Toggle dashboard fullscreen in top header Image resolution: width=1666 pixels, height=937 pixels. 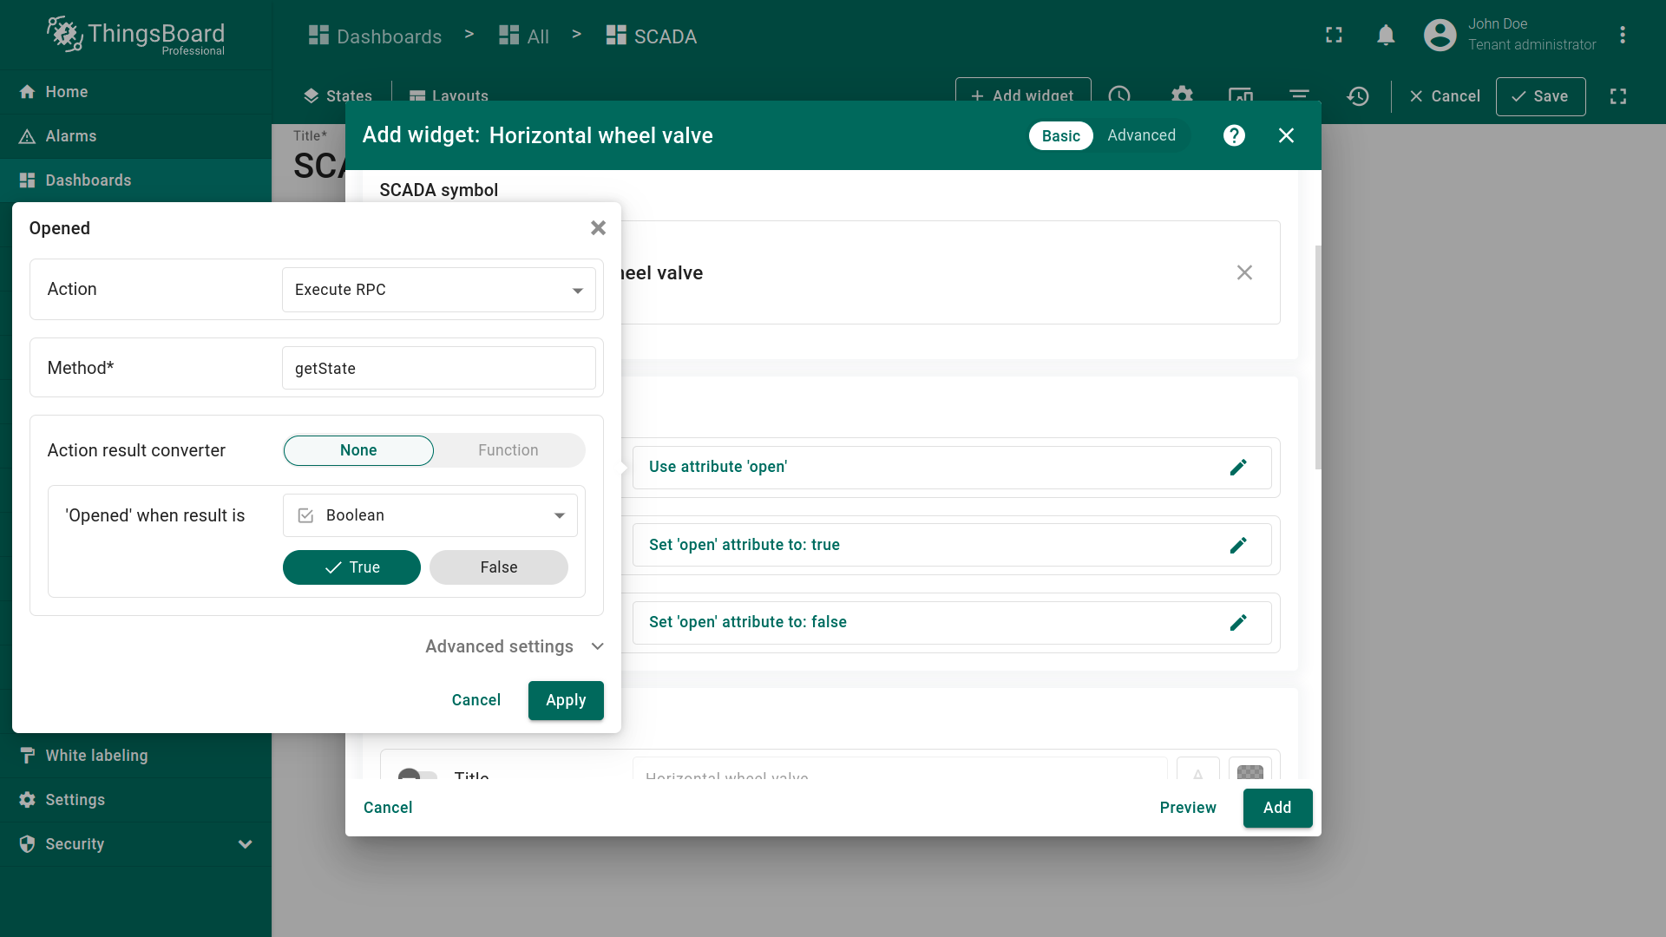1334,36
